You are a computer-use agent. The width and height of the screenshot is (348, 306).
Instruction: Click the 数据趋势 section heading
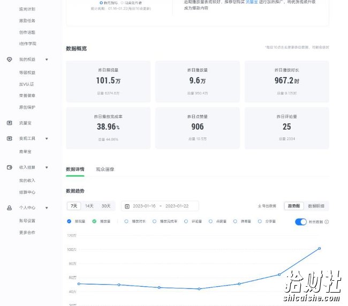(75, 191)
